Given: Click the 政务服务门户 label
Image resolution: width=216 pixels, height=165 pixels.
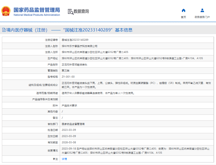Looking at the screenshot, I should click(x=202, y=17).
